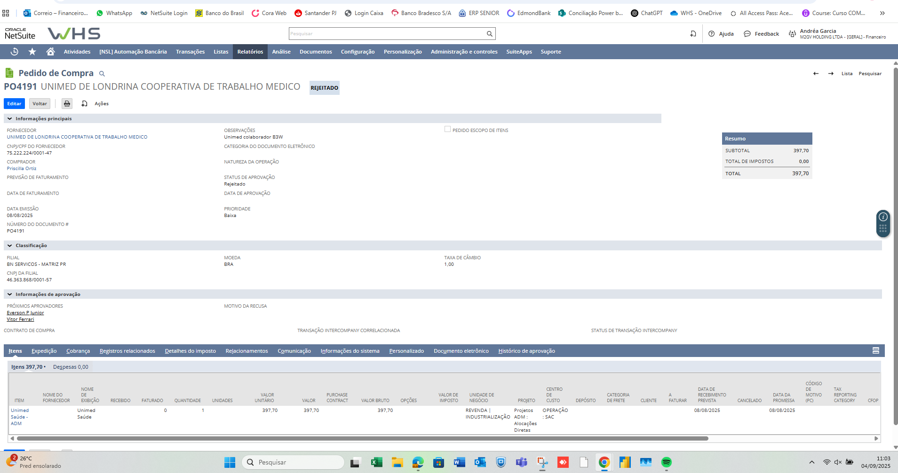Image resolution: width=898 pixels, height=473 pixels.
Task: Collapse the Informações de aprovação section
Action: tap(10, 295)
